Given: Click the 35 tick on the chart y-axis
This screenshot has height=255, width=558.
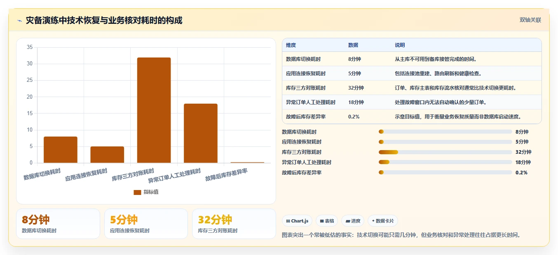Looking at the screenshot, I should click(x=30, y=47).
